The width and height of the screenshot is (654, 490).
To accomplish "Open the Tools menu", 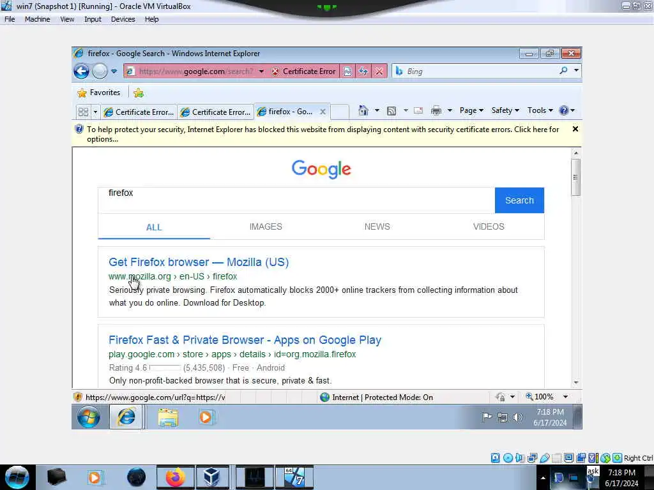I will point(540,110).
